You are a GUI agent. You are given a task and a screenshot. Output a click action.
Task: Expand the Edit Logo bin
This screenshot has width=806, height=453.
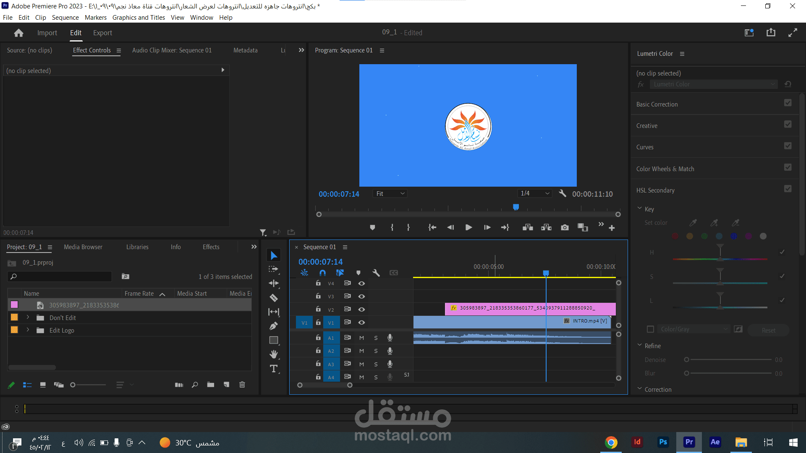28,330
